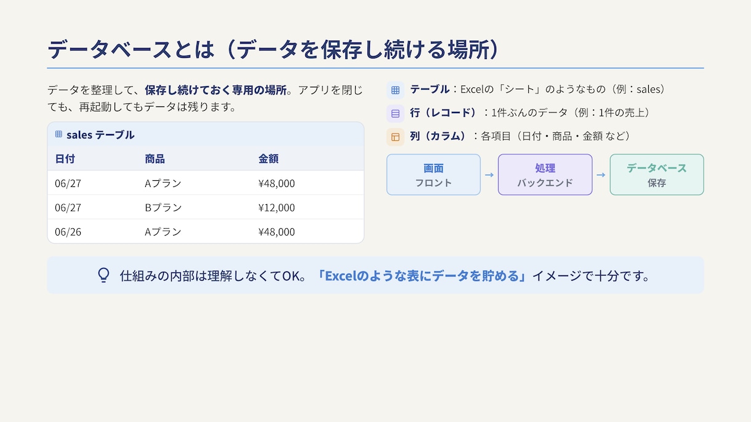Click Aプラン in the 06/26 row
This screenshot has height=422, width=751.
(x=163, y=231)
